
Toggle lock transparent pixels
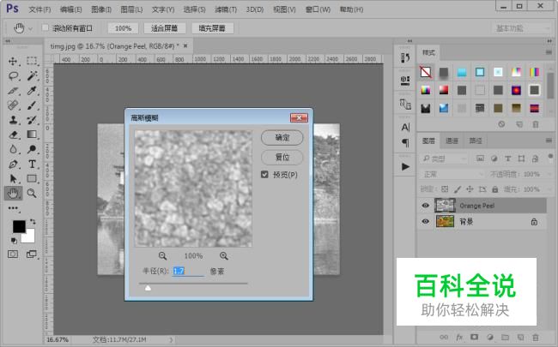tap(445, 189)
